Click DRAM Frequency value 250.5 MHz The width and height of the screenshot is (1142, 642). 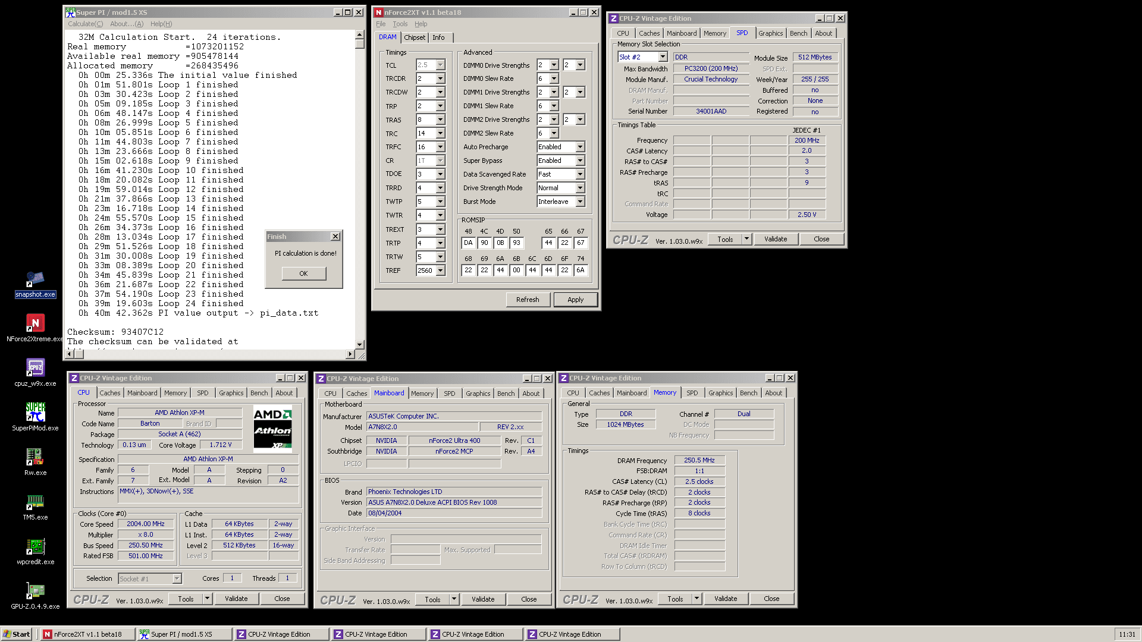(x=699, y=460)
